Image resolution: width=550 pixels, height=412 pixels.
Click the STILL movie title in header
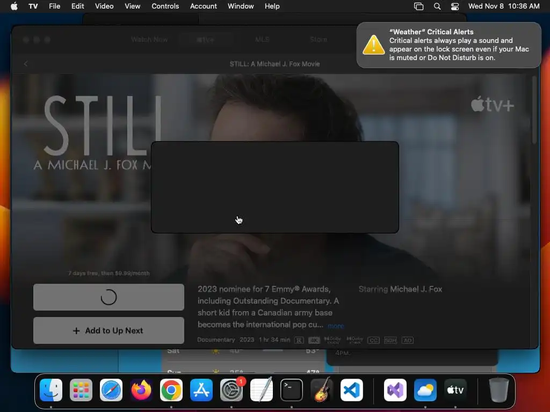274,64
